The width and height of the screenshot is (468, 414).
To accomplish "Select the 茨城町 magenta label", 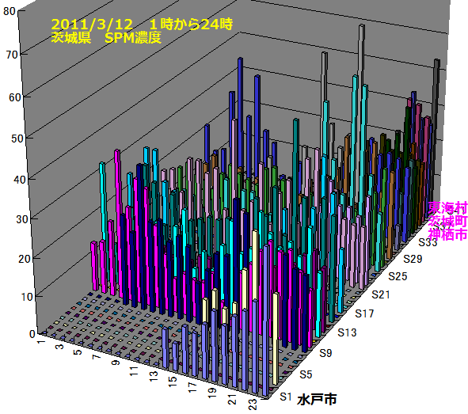I will [x=447, y=221].
